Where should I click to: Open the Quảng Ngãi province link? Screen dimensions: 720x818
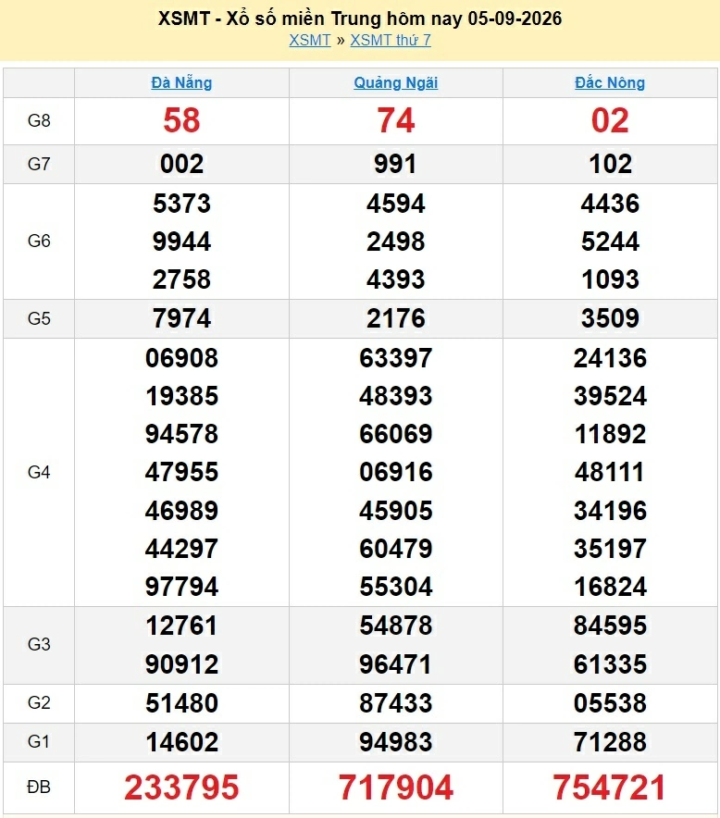395,82
